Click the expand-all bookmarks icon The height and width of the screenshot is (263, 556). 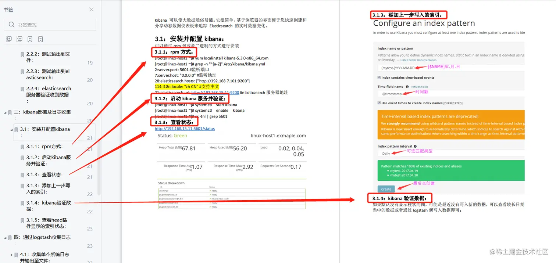(9, 39)
